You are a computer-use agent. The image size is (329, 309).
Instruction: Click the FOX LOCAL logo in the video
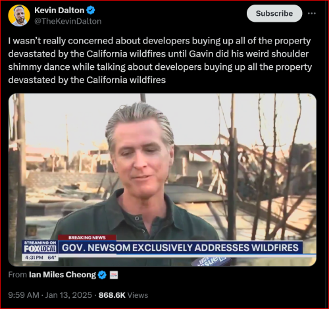(40, 249)
